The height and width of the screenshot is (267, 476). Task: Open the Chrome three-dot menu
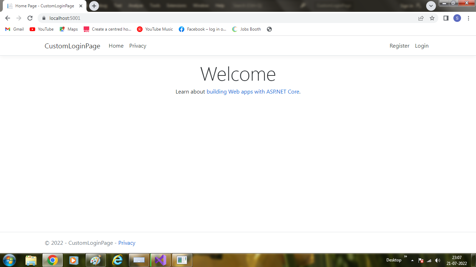468,18
